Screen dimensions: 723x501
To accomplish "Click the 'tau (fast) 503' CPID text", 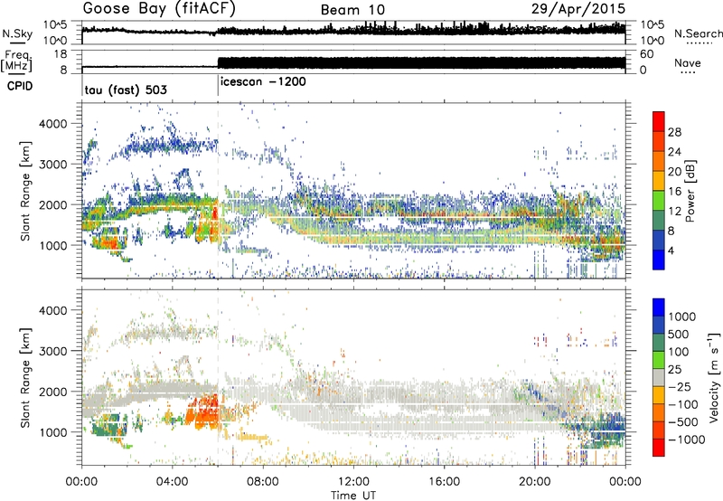I will (x=126, y=90).
